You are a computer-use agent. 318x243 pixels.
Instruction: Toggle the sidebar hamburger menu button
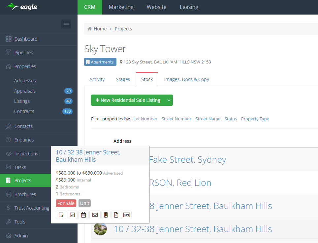66,24
